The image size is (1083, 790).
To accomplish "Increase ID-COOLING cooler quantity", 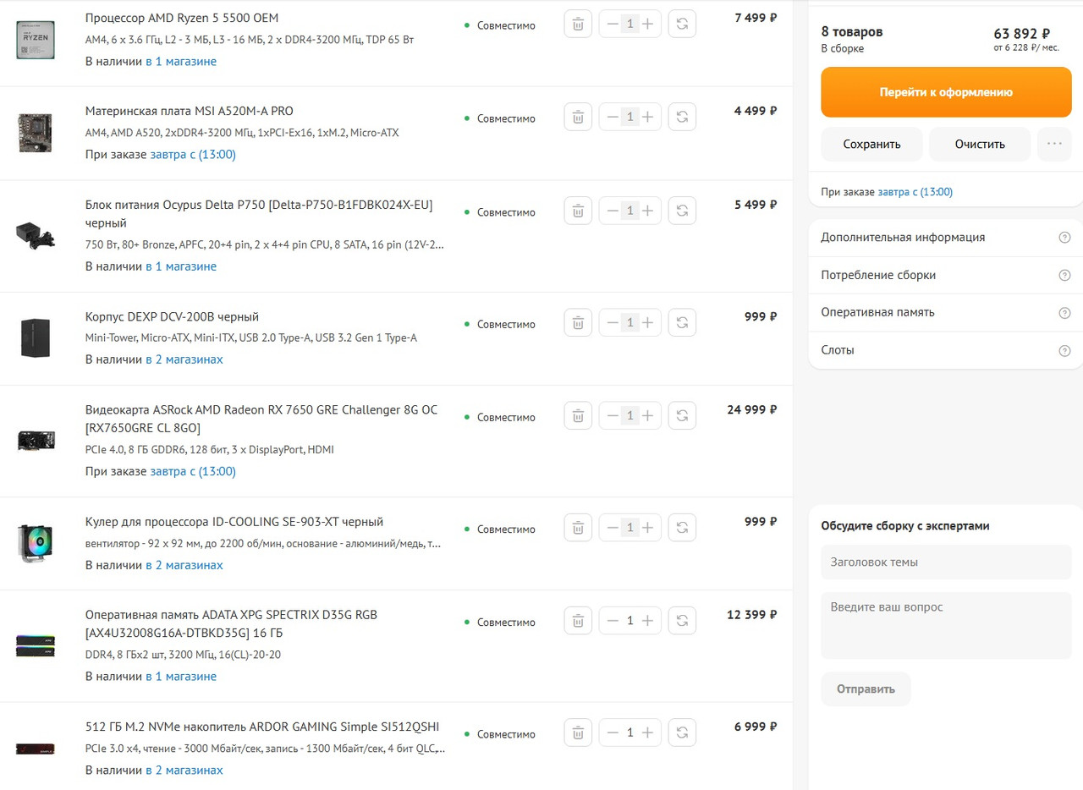I will tap(648, 527).
